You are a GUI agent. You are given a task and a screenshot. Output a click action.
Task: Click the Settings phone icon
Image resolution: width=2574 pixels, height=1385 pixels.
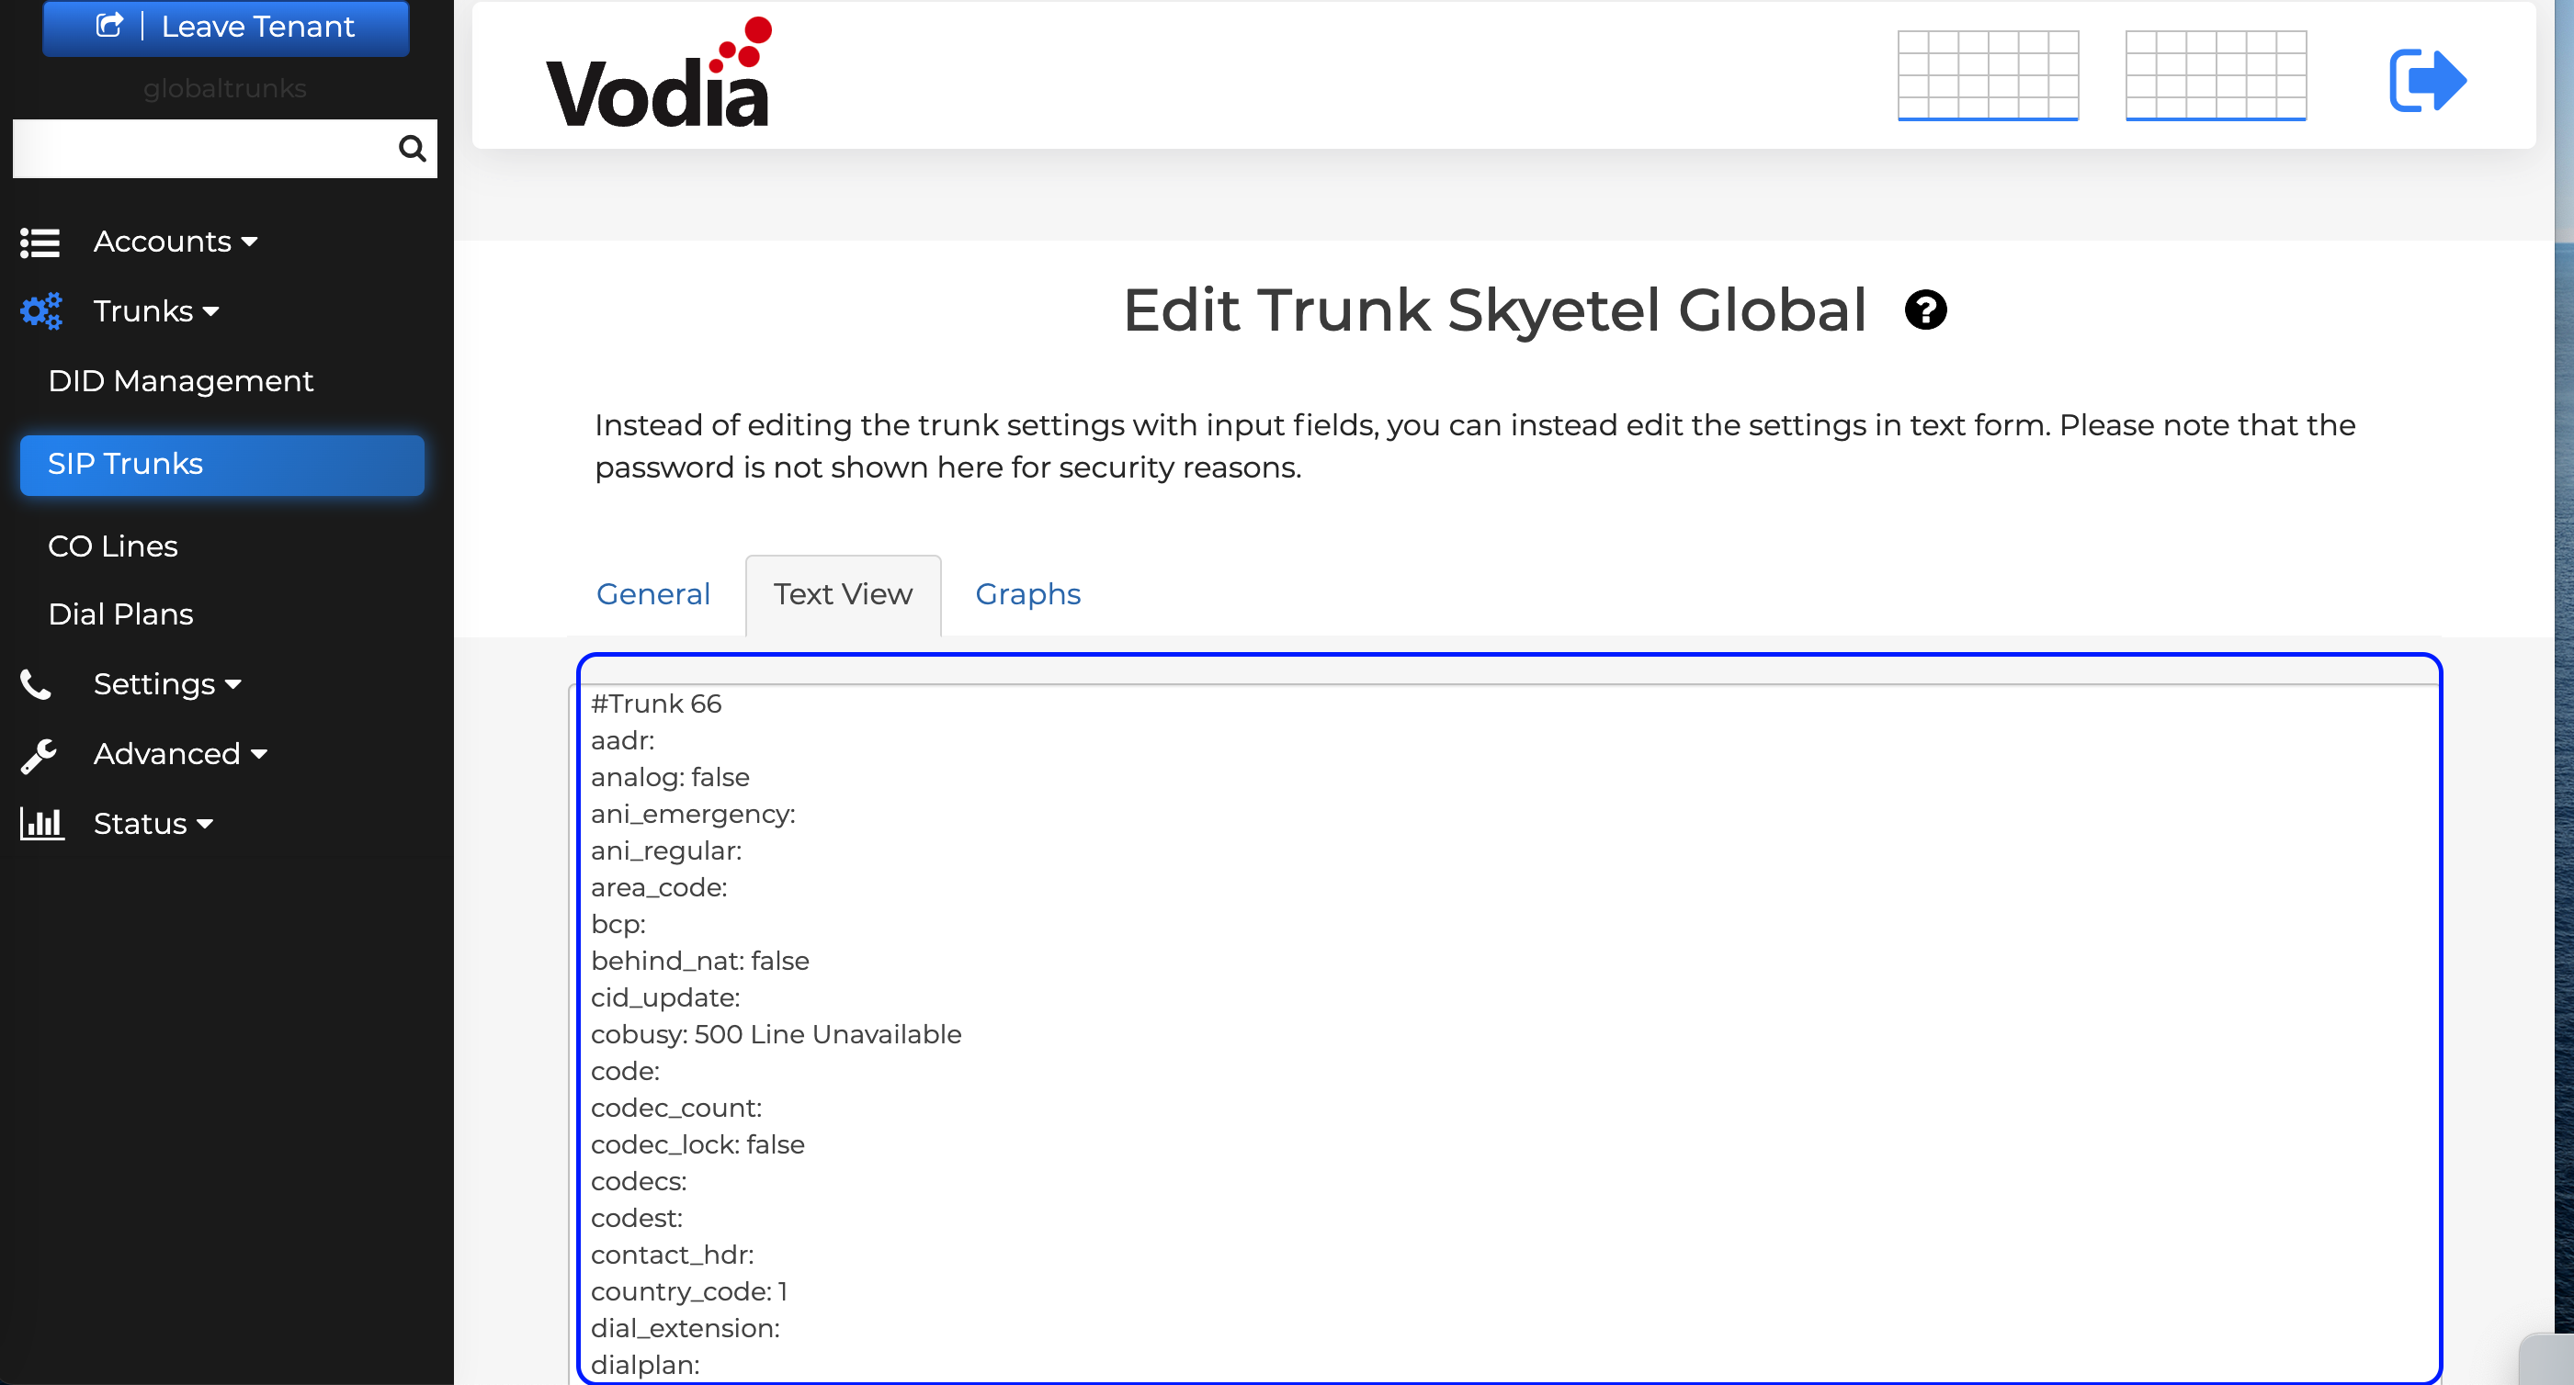[x=36, y=685]
